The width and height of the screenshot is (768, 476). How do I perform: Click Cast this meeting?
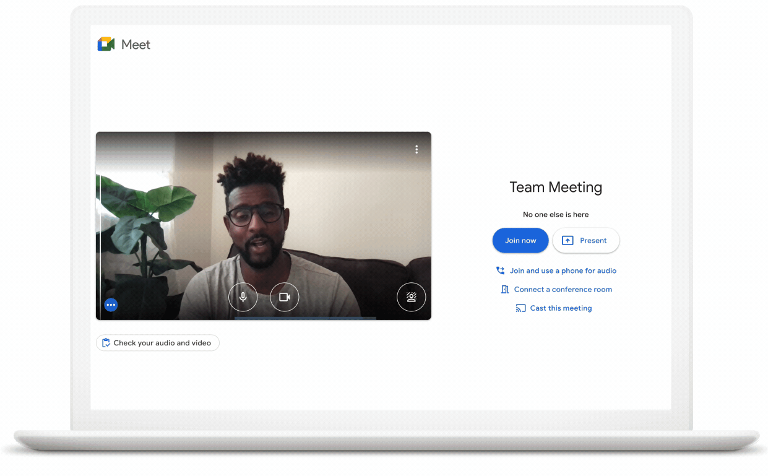pyautogui.click(x=560, y=308)
